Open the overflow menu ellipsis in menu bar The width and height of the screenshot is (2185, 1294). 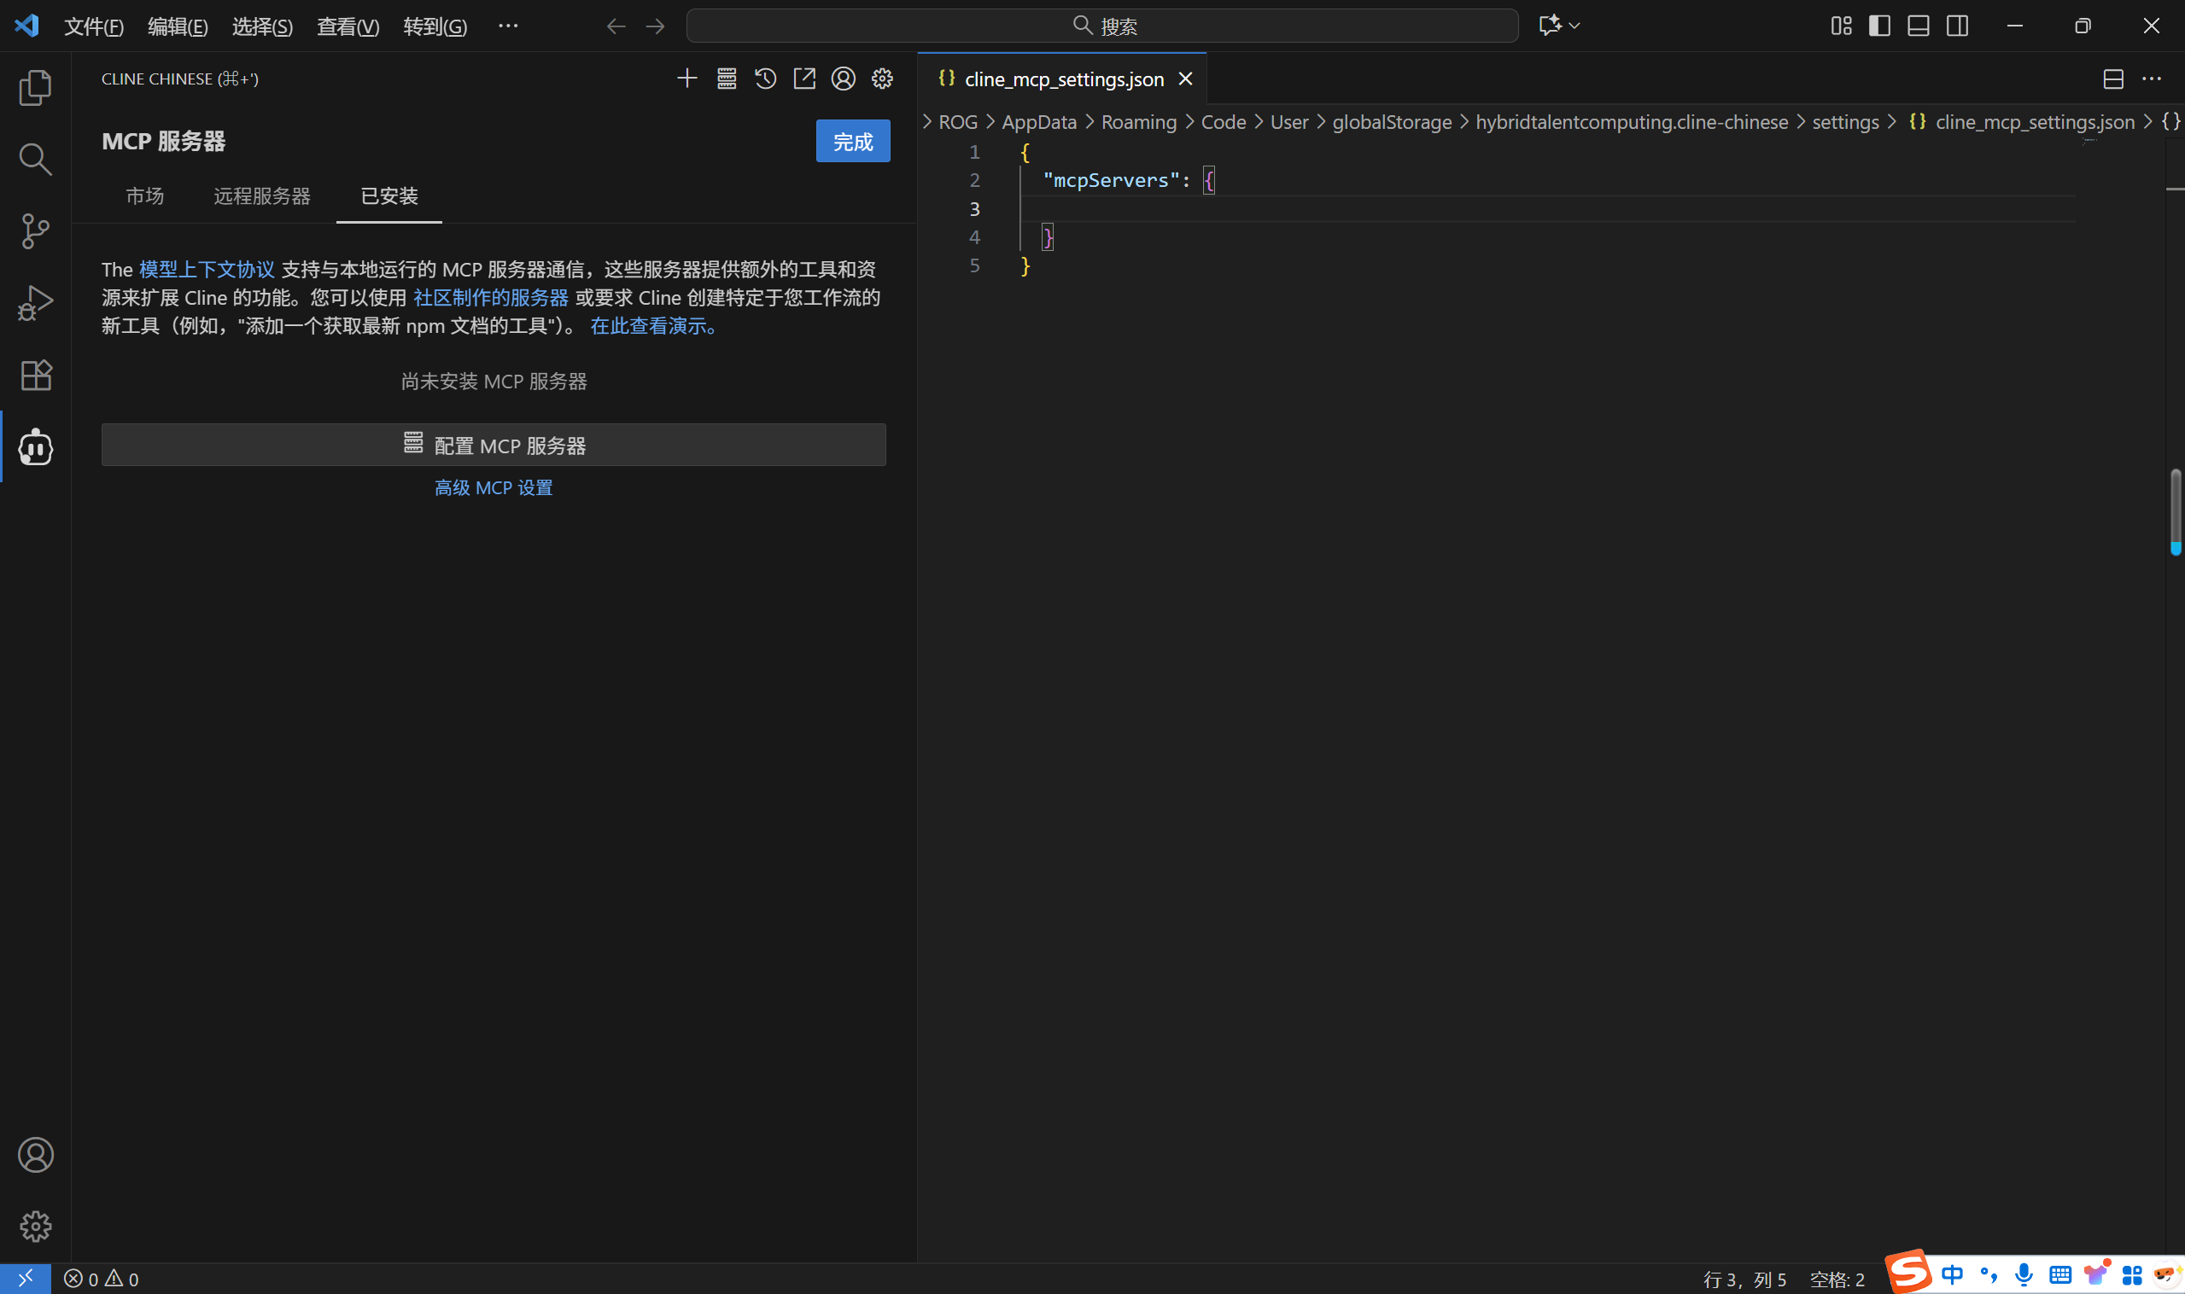pyautogui.click(x=508, y=26)
